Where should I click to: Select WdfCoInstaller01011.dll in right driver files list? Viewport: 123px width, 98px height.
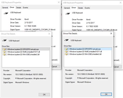pos(88,52)
